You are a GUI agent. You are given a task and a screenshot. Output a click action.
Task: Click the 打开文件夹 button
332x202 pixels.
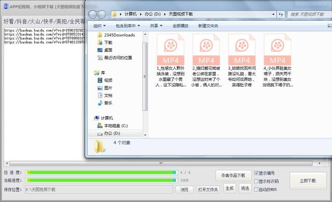click(x=208, y=190)
